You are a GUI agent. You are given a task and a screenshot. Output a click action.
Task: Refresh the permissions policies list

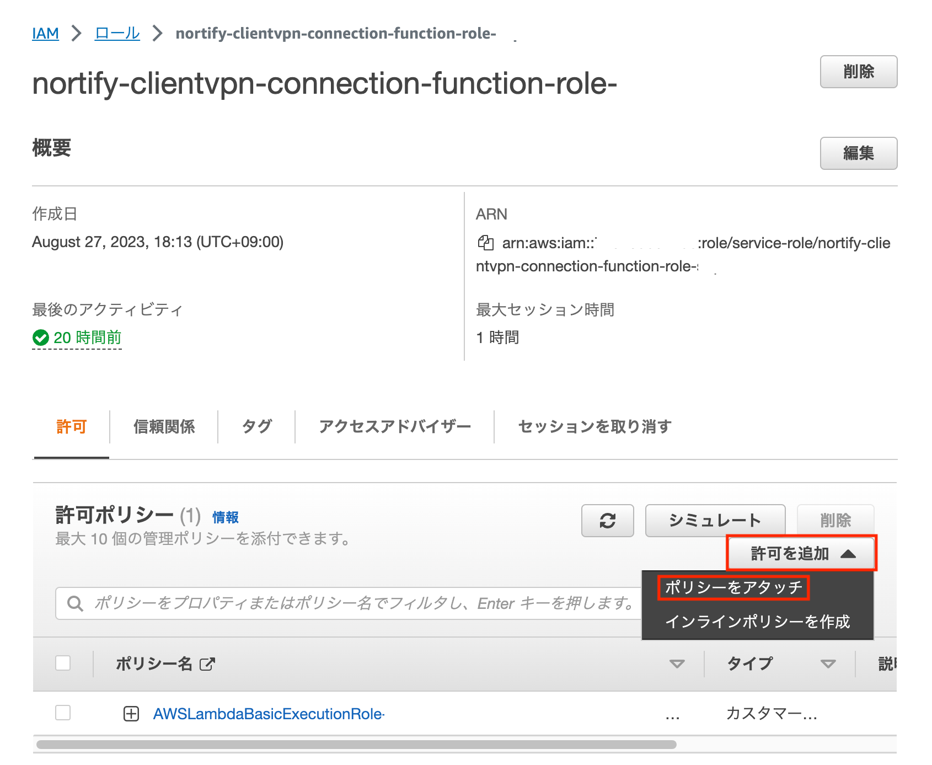point(607,520)
